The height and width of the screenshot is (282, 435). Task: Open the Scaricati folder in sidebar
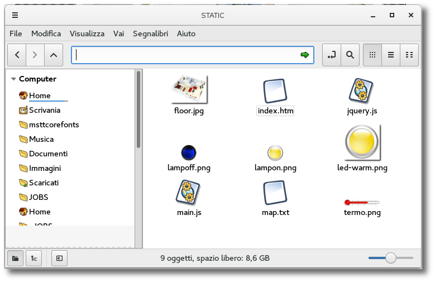pos(44,183)
